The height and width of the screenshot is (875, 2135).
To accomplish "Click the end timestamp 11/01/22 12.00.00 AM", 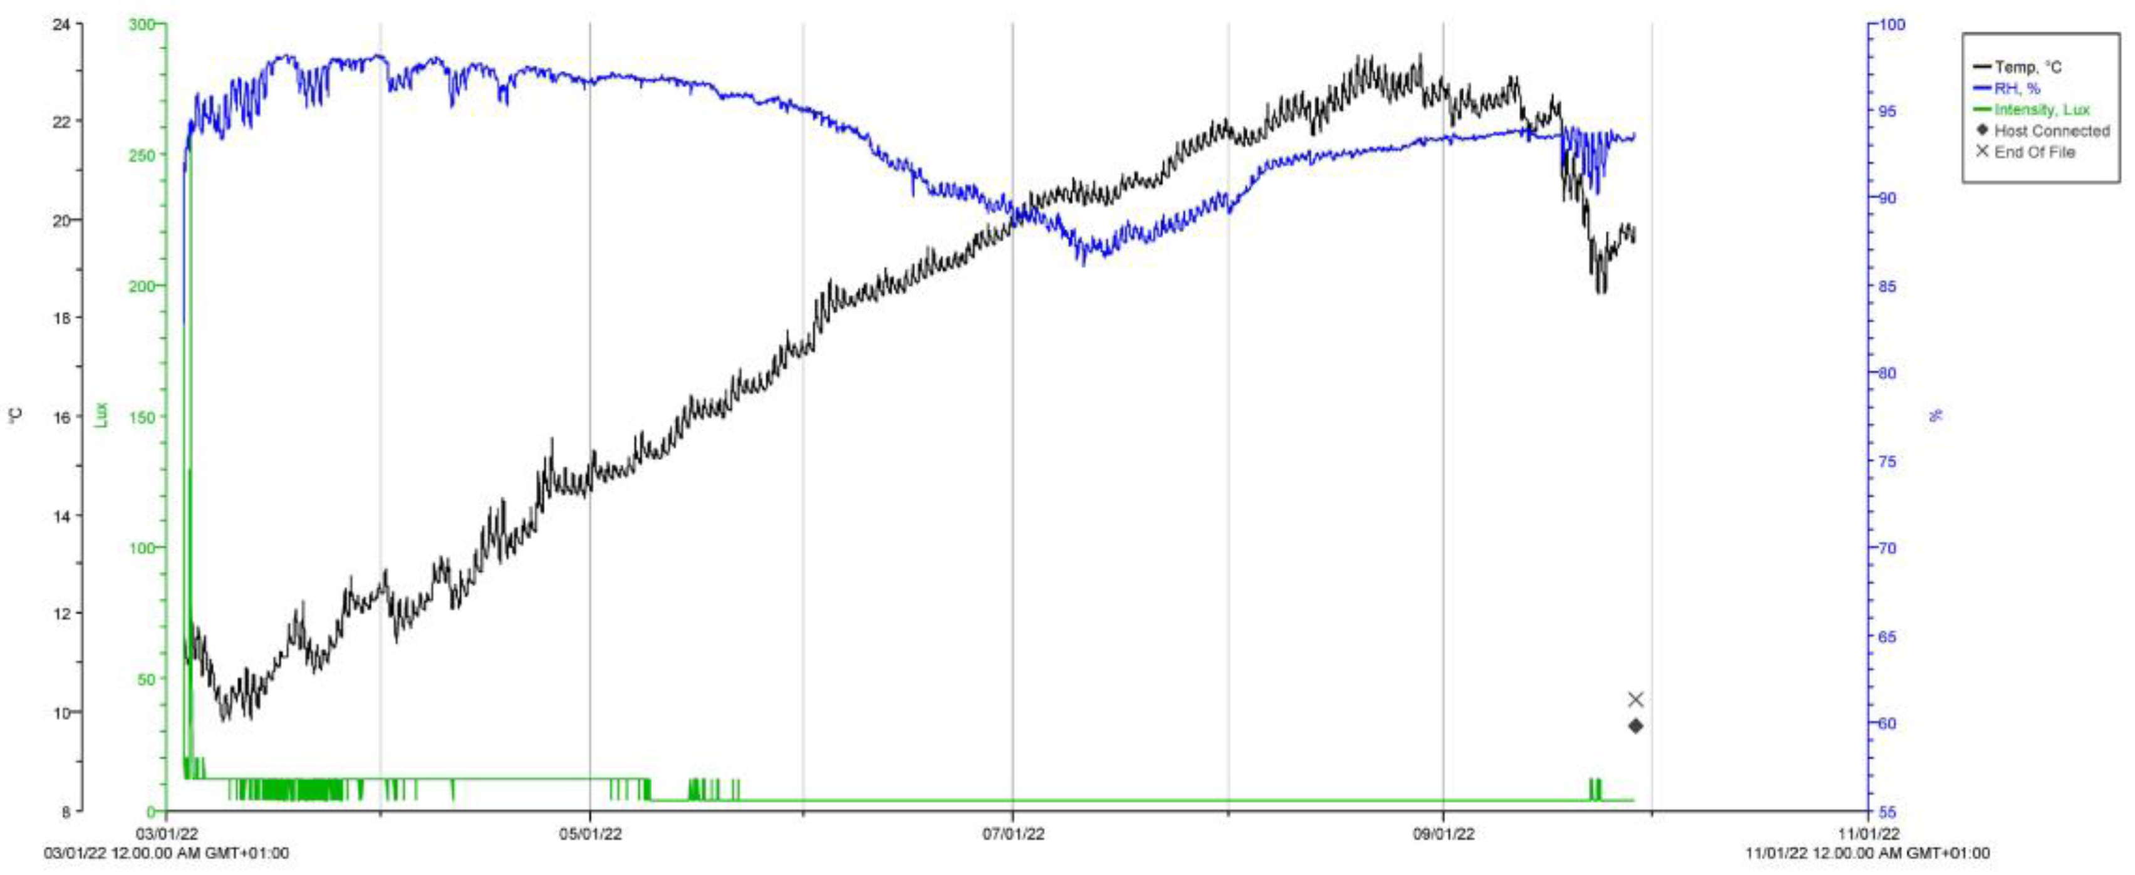I will coord(1867,854).
